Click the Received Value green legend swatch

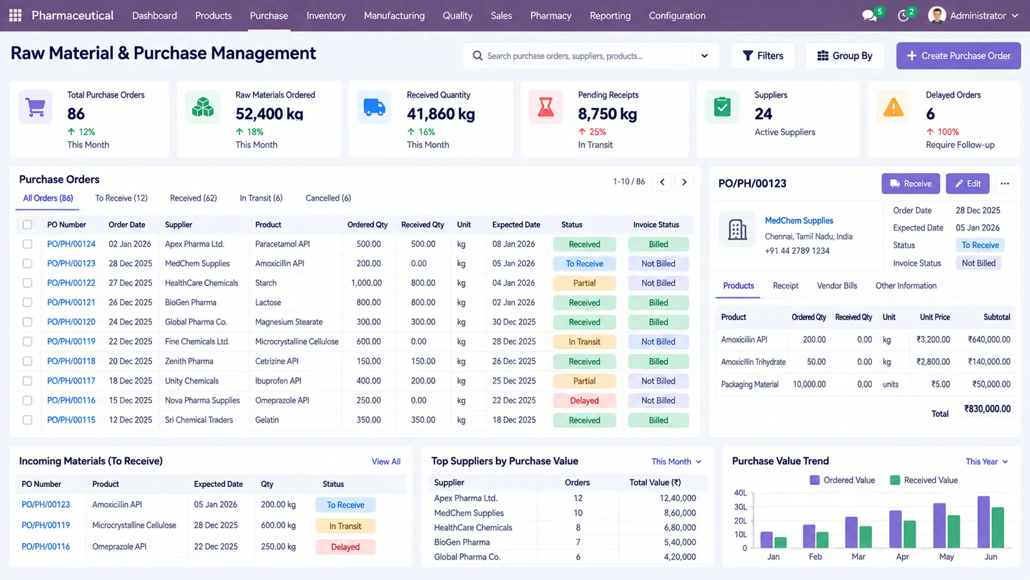pos(895,480)
